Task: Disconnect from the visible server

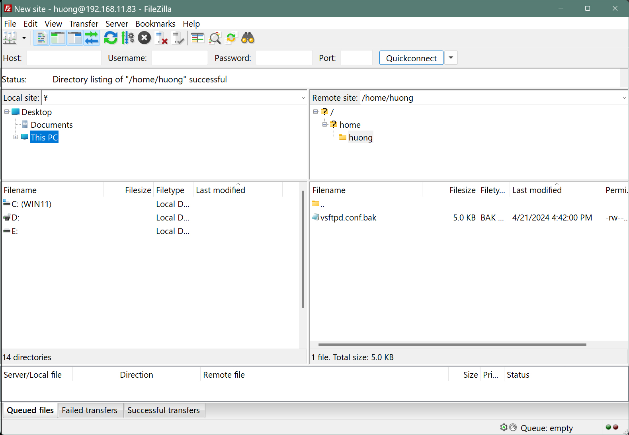Action: tap(161, 38)
